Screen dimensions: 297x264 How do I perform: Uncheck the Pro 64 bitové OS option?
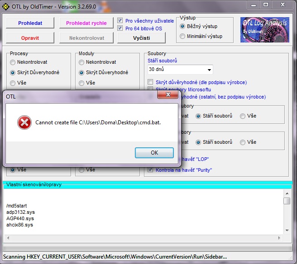(120, 28)
